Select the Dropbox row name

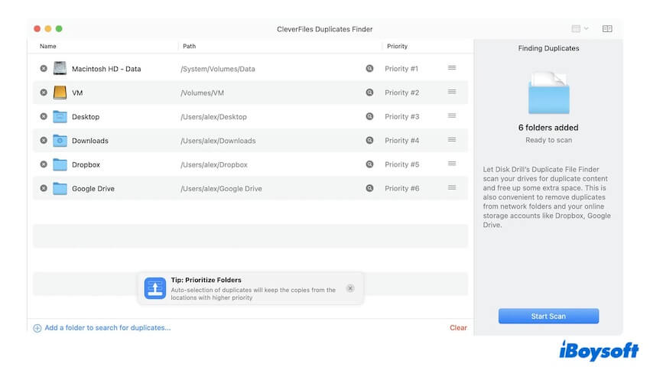click(x=86, y=164)
